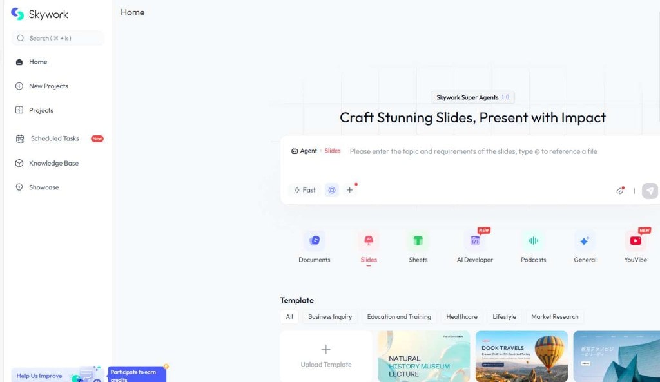Select the YouVibe agent icon

tap(636, 240)
